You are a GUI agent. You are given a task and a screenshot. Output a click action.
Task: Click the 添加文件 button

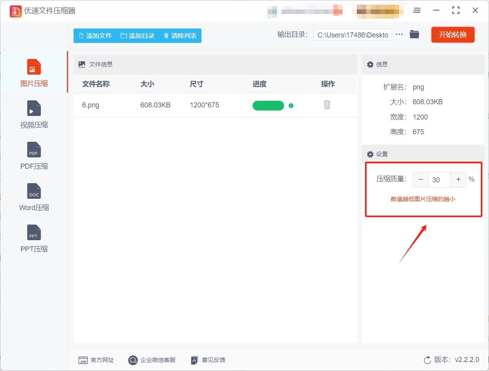(x=95, y=36)
